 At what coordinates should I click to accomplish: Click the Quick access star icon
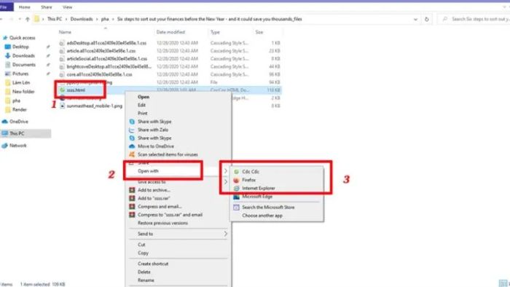tap(5, 38)
